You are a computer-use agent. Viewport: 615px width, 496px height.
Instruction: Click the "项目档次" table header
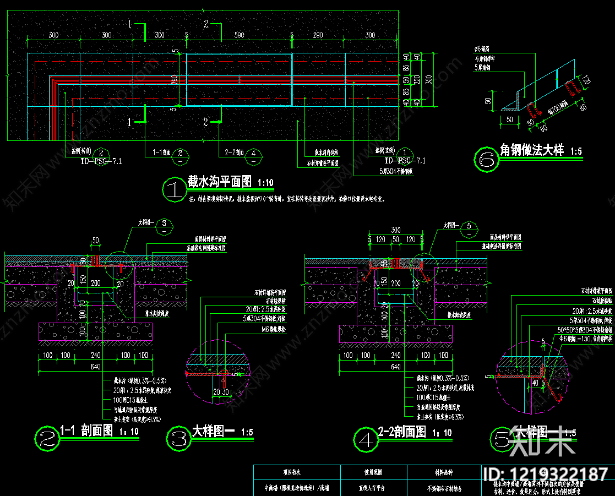pyautogui.click(x=292, y=472)
